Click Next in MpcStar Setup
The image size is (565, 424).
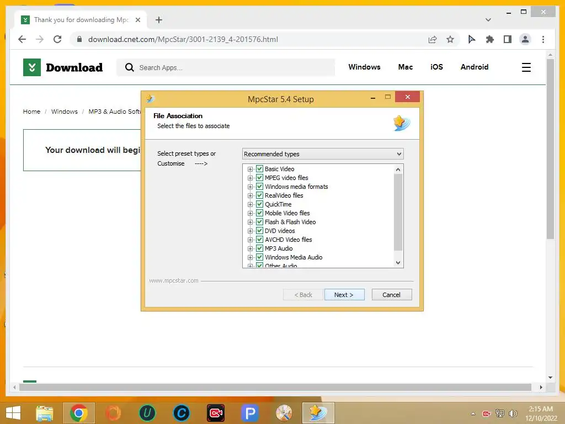pos(344,295)
